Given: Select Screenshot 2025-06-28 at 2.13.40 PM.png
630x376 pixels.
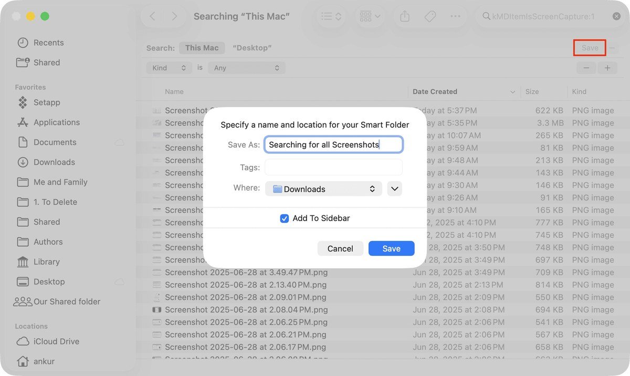Looking at the screenshot, I should [x=246, y=285].
